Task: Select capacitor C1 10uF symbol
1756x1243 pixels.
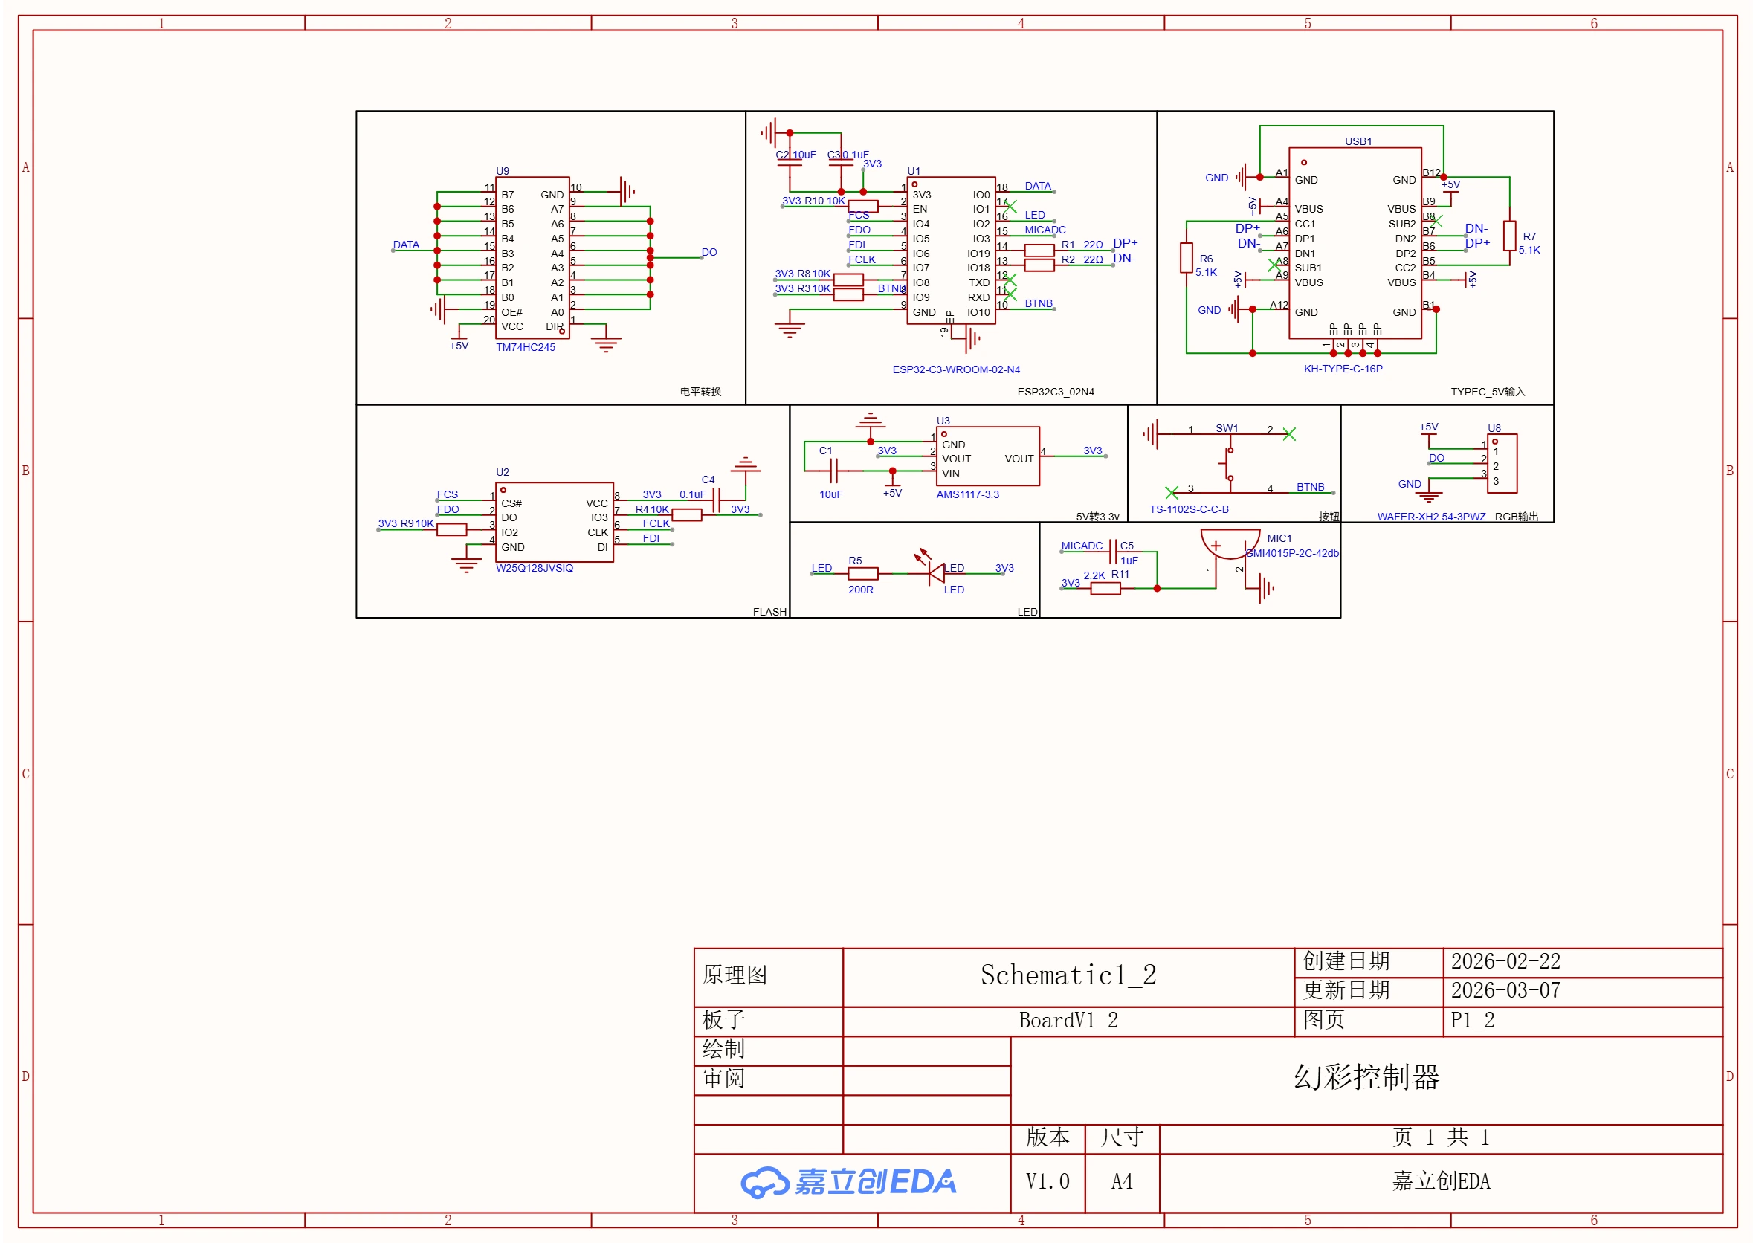Action: click(x=833, y=471)
